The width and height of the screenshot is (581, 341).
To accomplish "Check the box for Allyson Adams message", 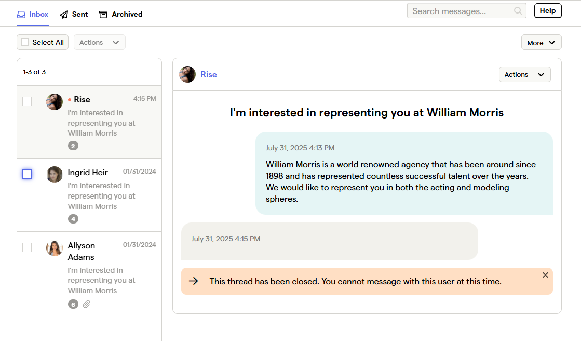I will [27, 247].
